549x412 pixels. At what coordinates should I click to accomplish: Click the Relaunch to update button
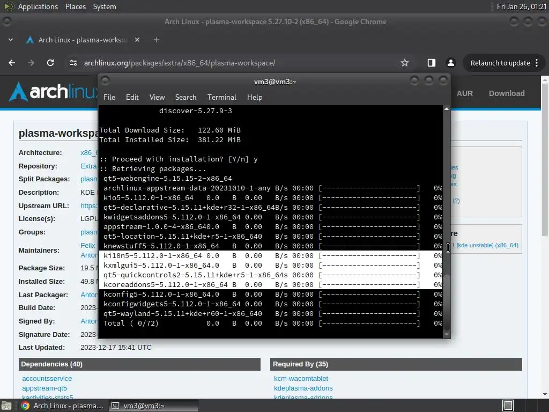point(500,63)
